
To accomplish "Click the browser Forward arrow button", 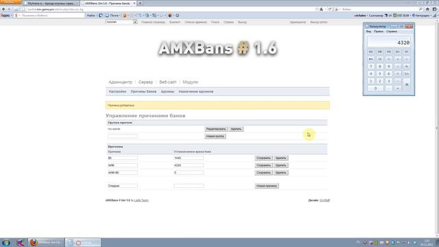I will click(9, 9).
